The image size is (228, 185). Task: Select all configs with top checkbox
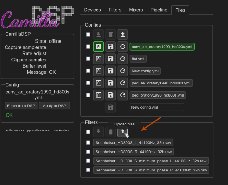click(88, 35)
